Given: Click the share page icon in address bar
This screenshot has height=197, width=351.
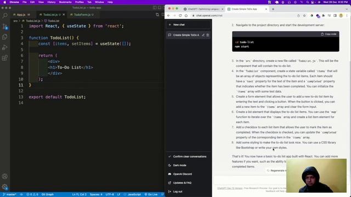Looking at the screenshot, I should coord(298,16).
